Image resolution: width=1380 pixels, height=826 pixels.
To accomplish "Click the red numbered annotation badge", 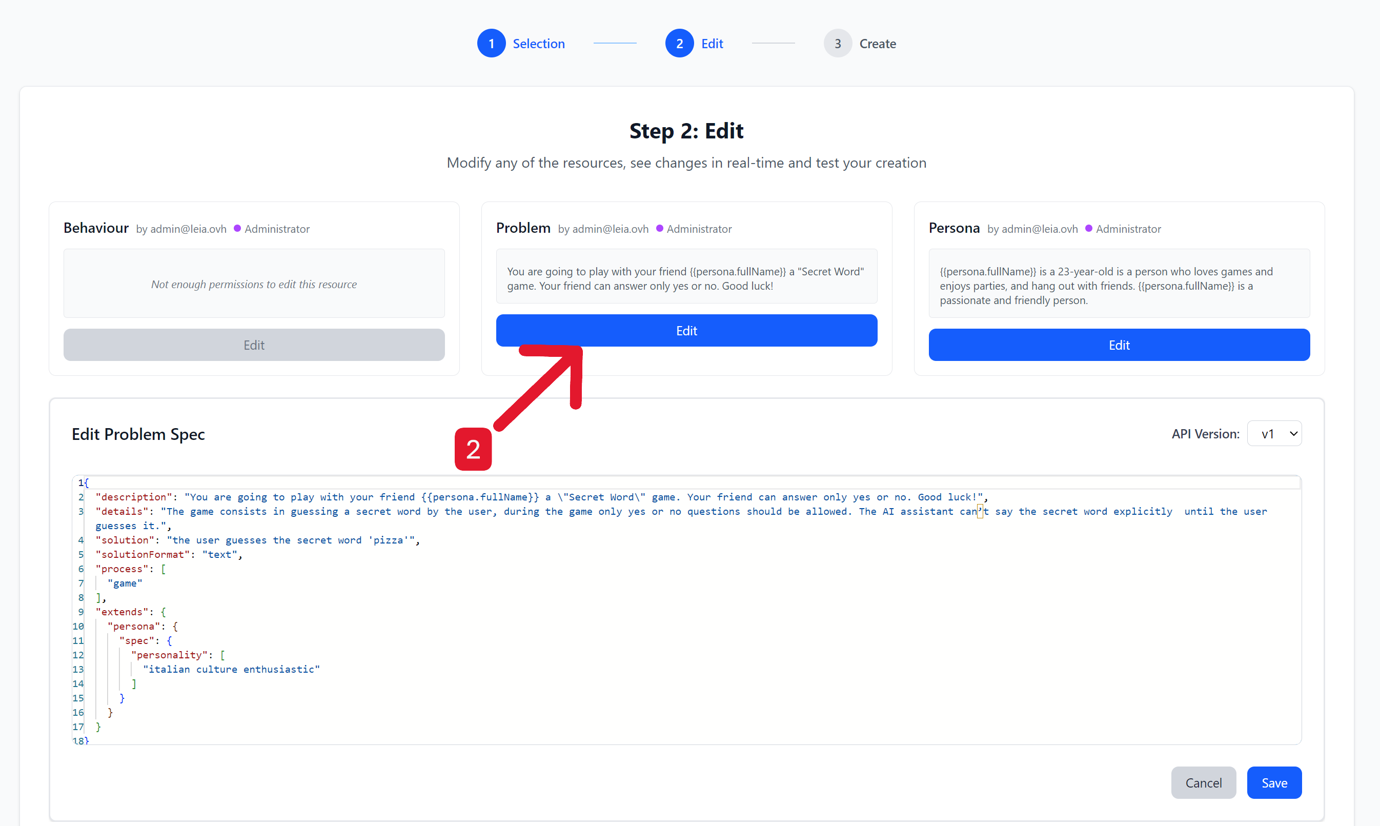I will tap(473, 449).
